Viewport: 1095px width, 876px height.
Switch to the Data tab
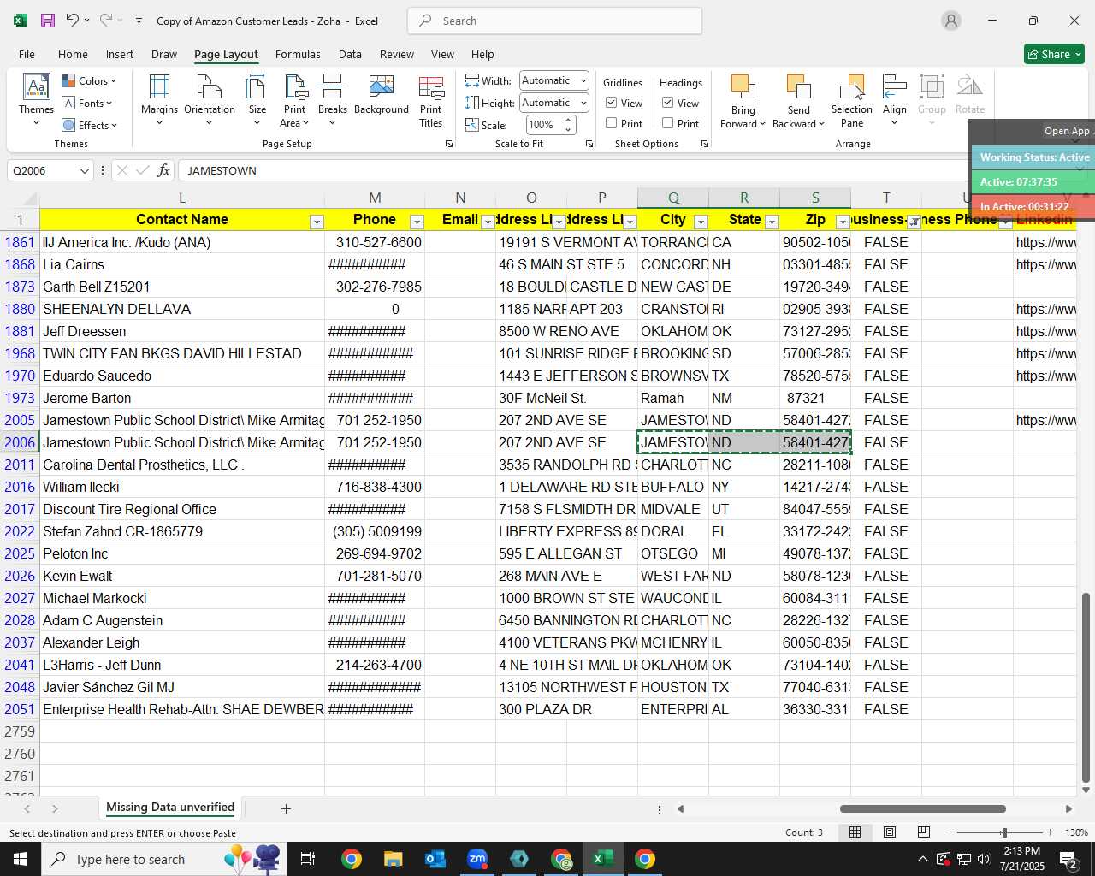point(350,54)
